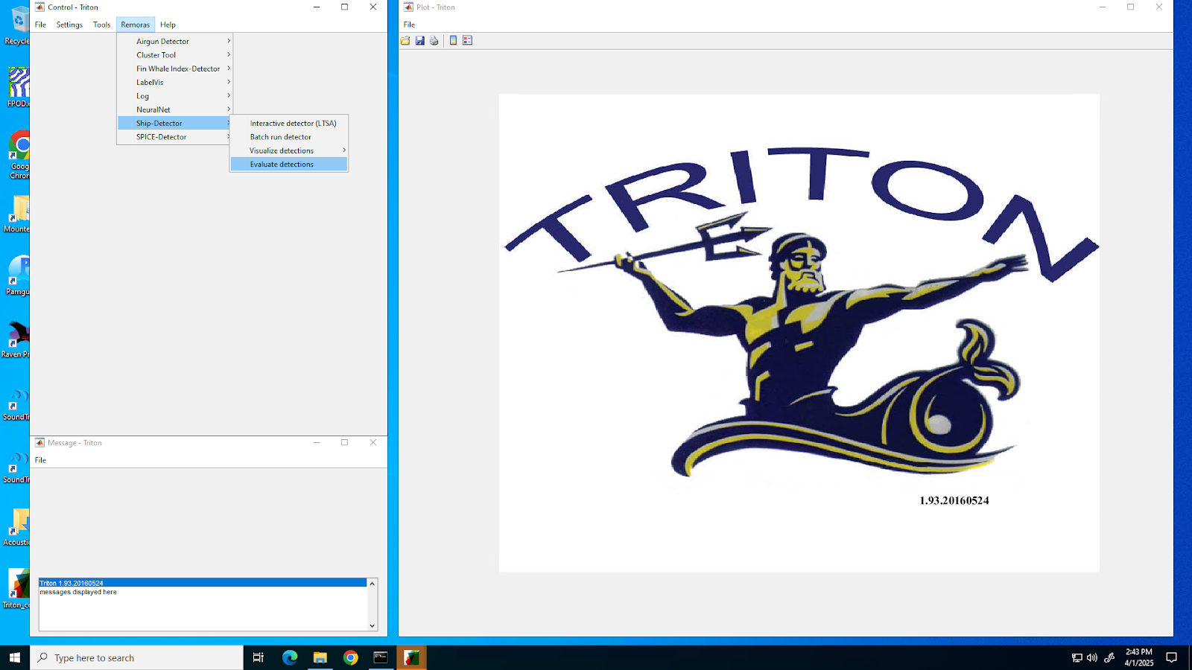Screen dimensions: 1192x670
Task: Click the Print Figure icon
Action: [x=434, y=41]
